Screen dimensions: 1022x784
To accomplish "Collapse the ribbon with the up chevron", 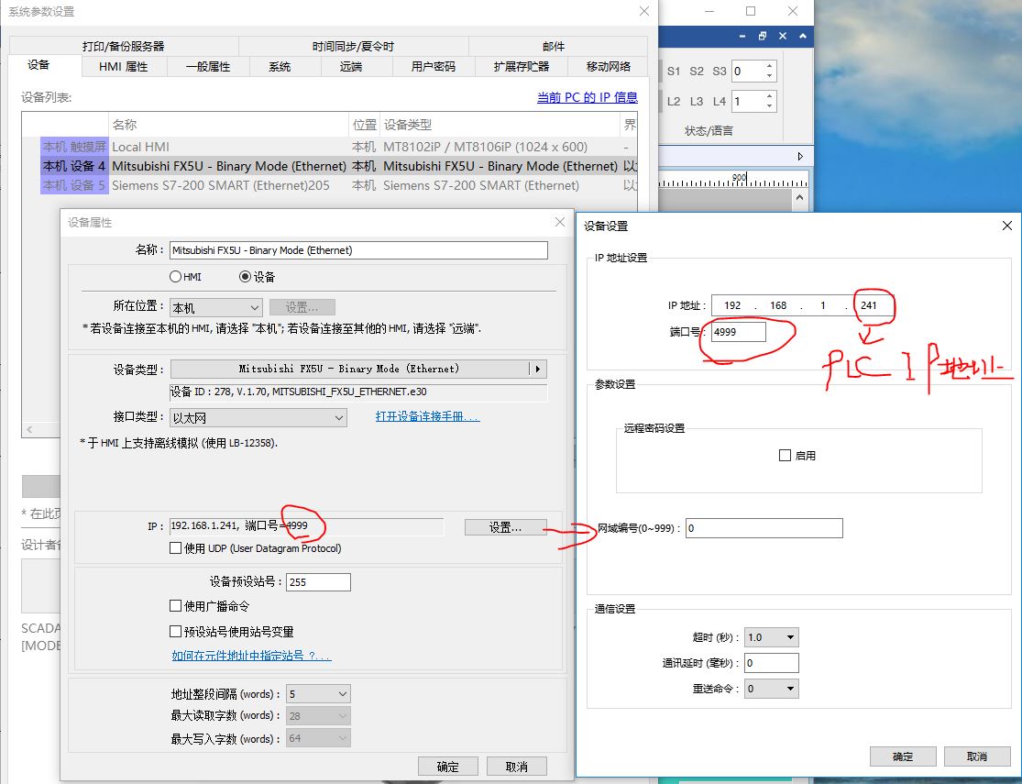I will (x=803, y=37).
